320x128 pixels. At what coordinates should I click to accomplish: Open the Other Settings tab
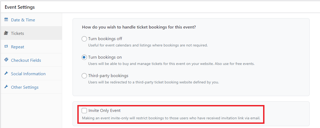click(x=24, y=87)
